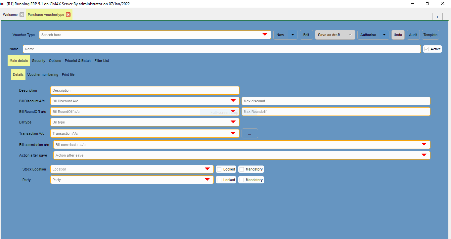The height and width of the screenshot is (239, 451).
Task: Open the Party dropdown arrow
Action: (207, 180)
